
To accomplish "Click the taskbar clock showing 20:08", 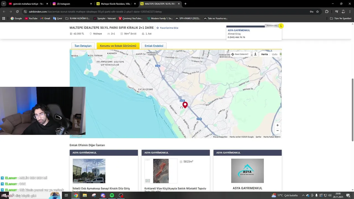I will coord(338,195).
